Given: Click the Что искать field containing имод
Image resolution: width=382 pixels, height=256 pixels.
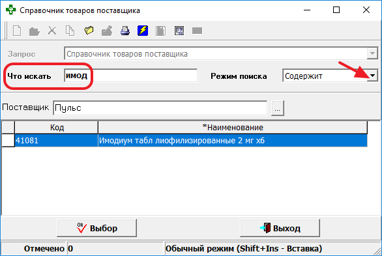Looking at the screenshot, I should (130, 76).
